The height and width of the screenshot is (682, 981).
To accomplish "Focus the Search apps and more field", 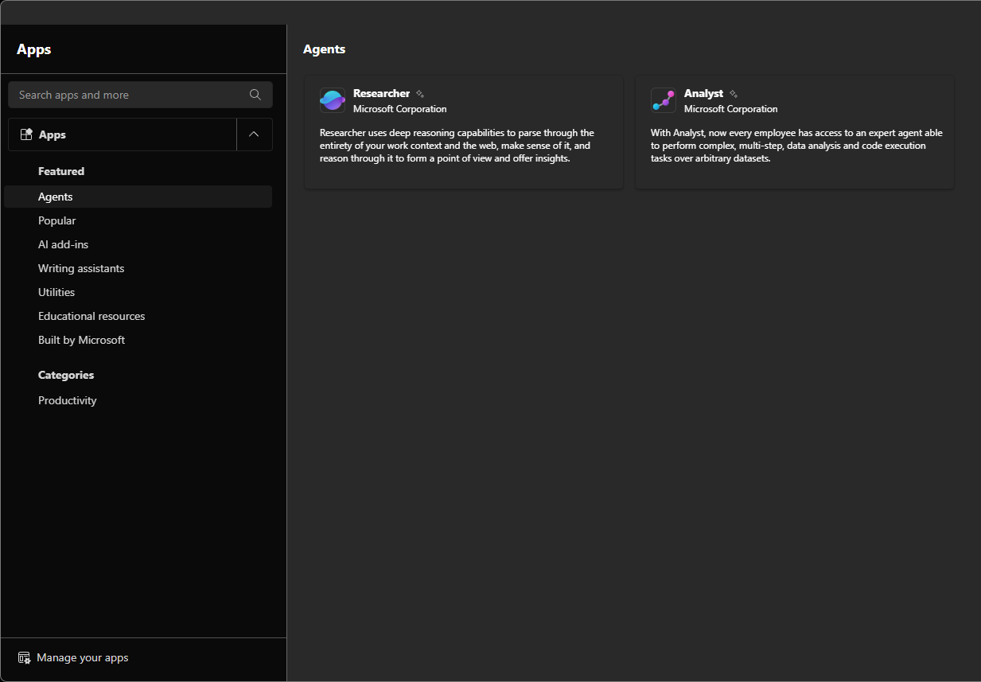I will [x=127, y=95].
